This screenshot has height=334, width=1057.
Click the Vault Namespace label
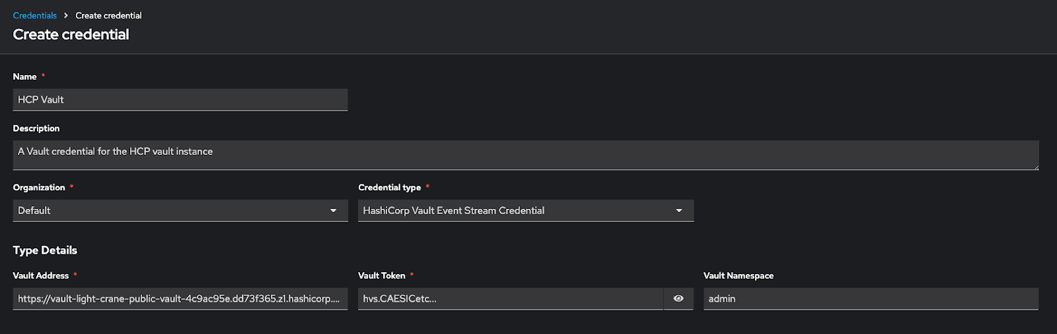tap(738, 275)
